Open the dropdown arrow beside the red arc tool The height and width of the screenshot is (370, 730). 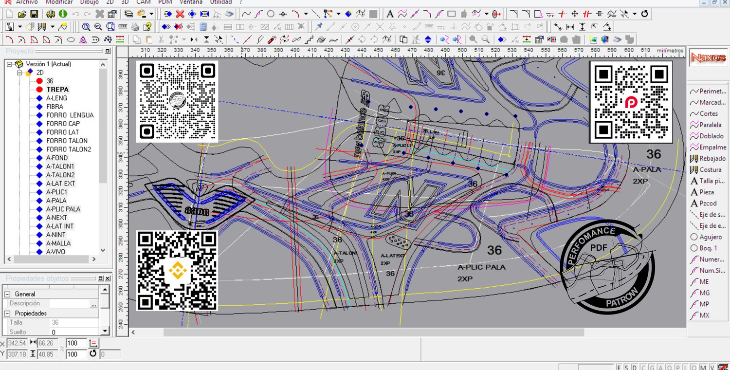click(x=306, y=14)
